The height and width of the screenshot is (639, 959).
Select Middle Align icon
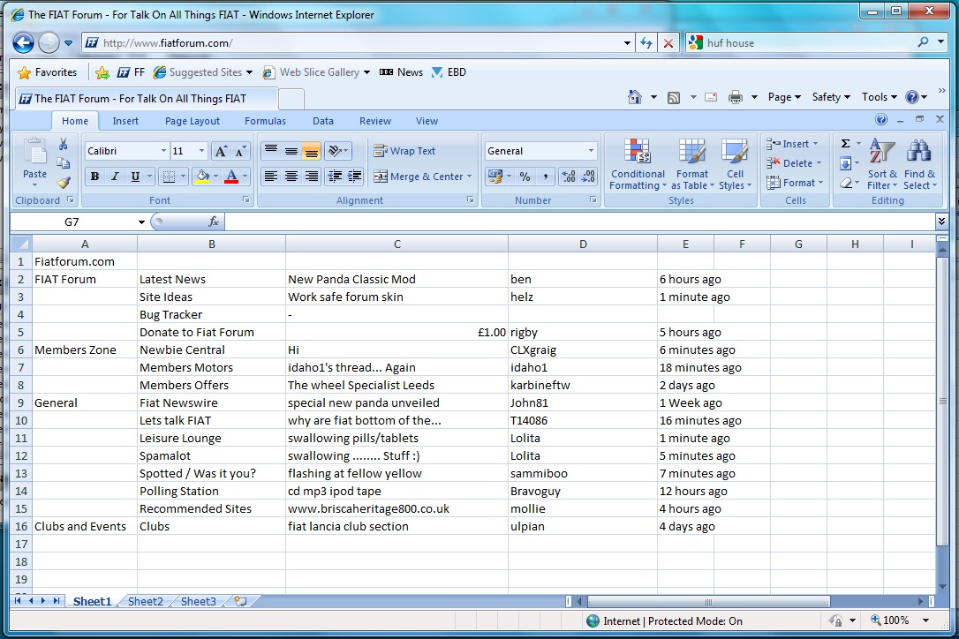coord(291,150)
